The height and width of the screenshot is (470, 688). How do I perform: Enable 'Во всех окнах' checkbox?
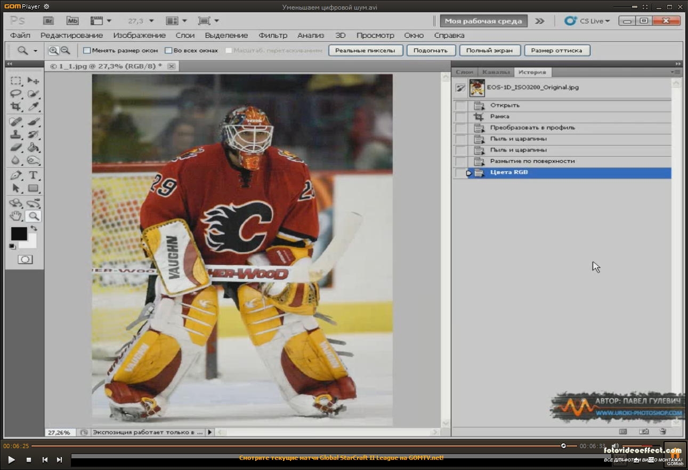click(168, 51)
